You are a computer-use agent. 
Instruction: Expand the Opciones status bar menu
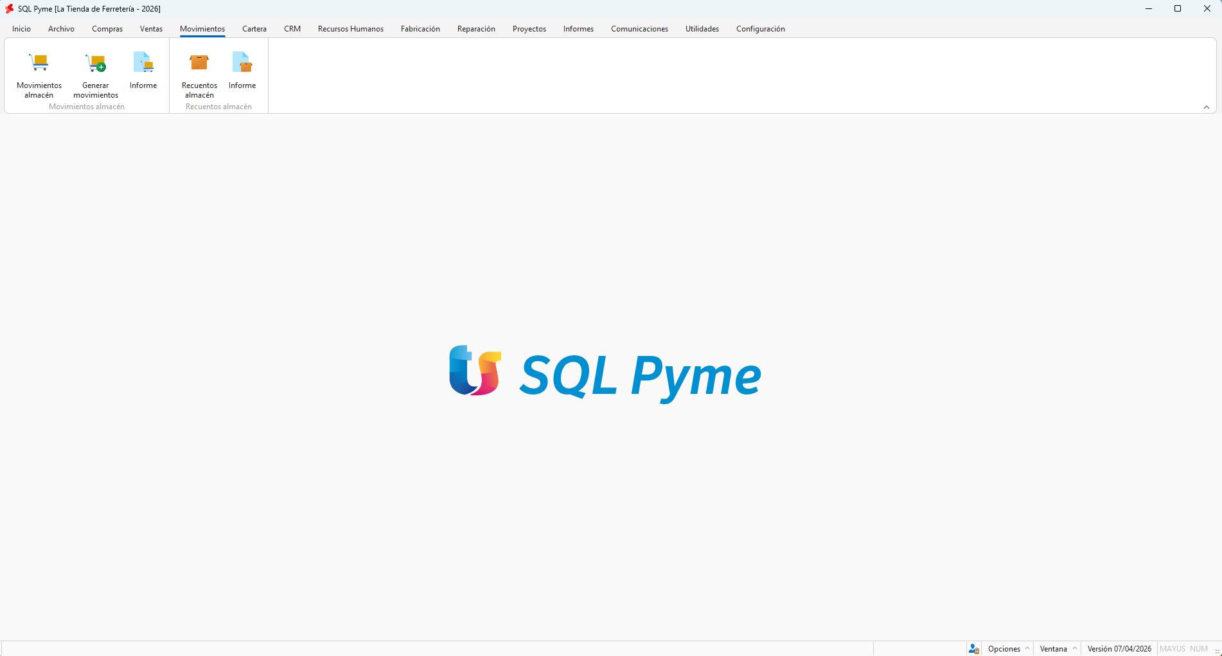point(1009,649)
